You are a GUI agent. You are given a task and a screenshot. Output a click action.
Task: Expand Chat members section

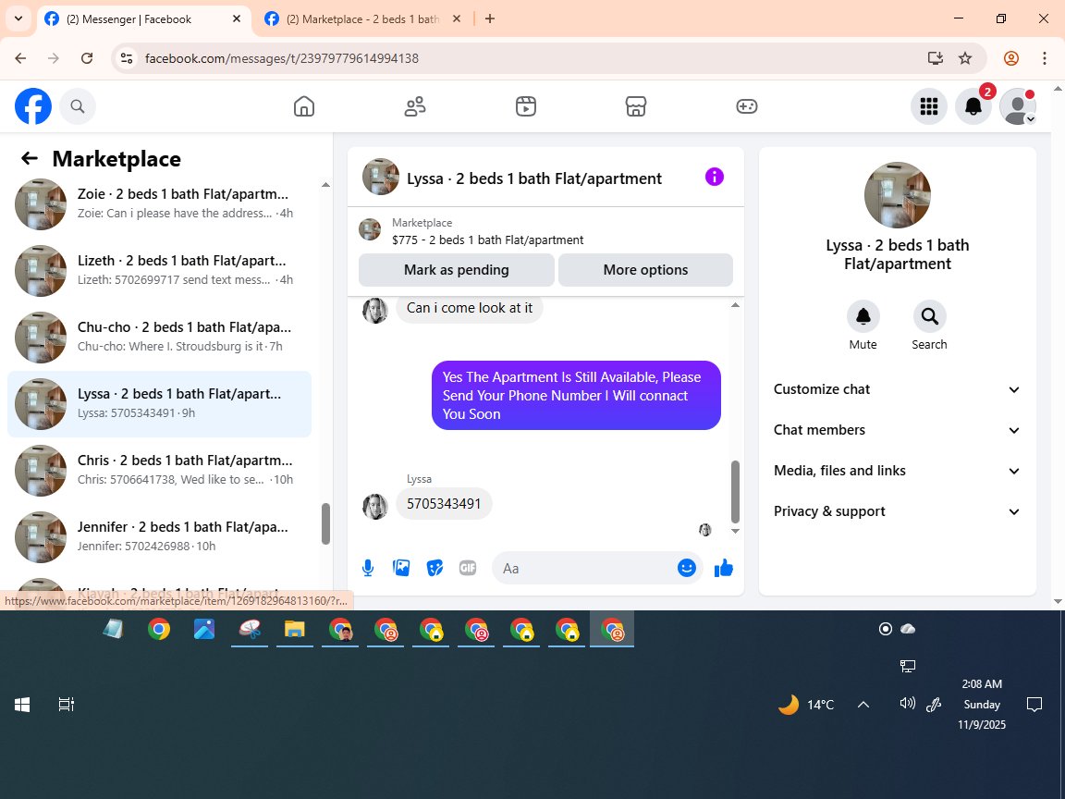(898, 430)
